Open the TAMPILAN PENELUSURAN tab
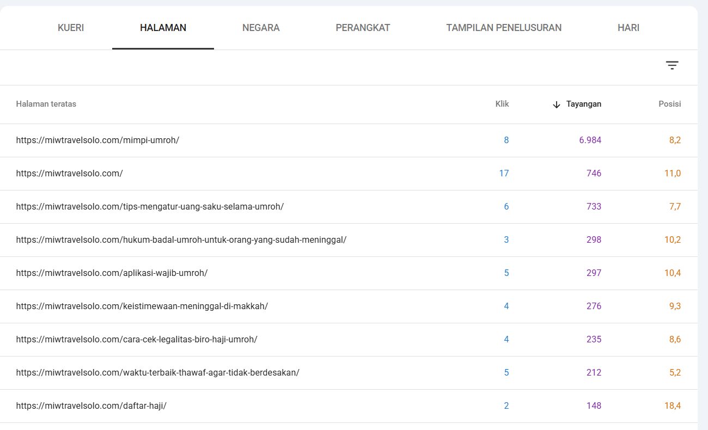708x430 pixels. pyautogui.click(x=504, y=28)
